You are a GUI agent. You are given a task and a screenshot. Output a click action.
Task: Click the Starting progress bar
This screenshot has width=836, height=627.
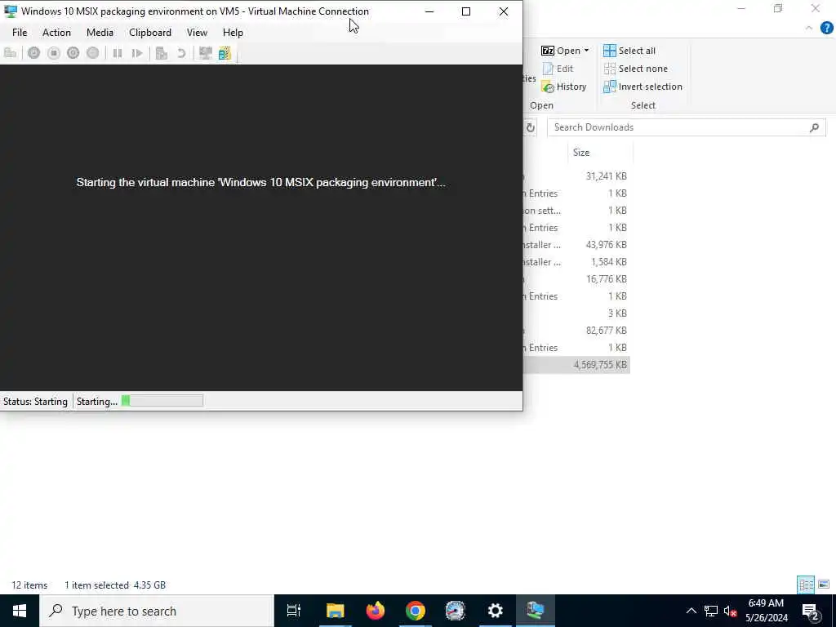click(162, 401)
